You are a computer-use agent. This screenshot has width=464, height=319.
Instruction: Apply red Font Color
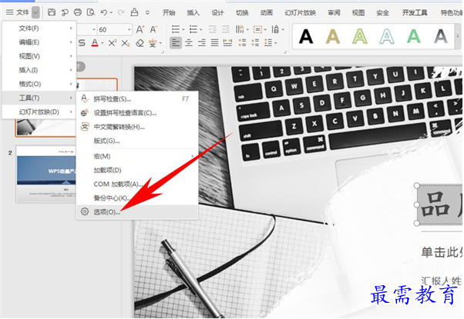(x=95, y=43)
